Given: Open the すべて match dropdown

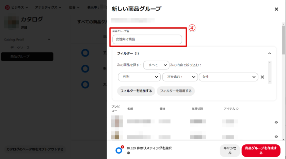Looking at the screenshot, I should 156,65.
